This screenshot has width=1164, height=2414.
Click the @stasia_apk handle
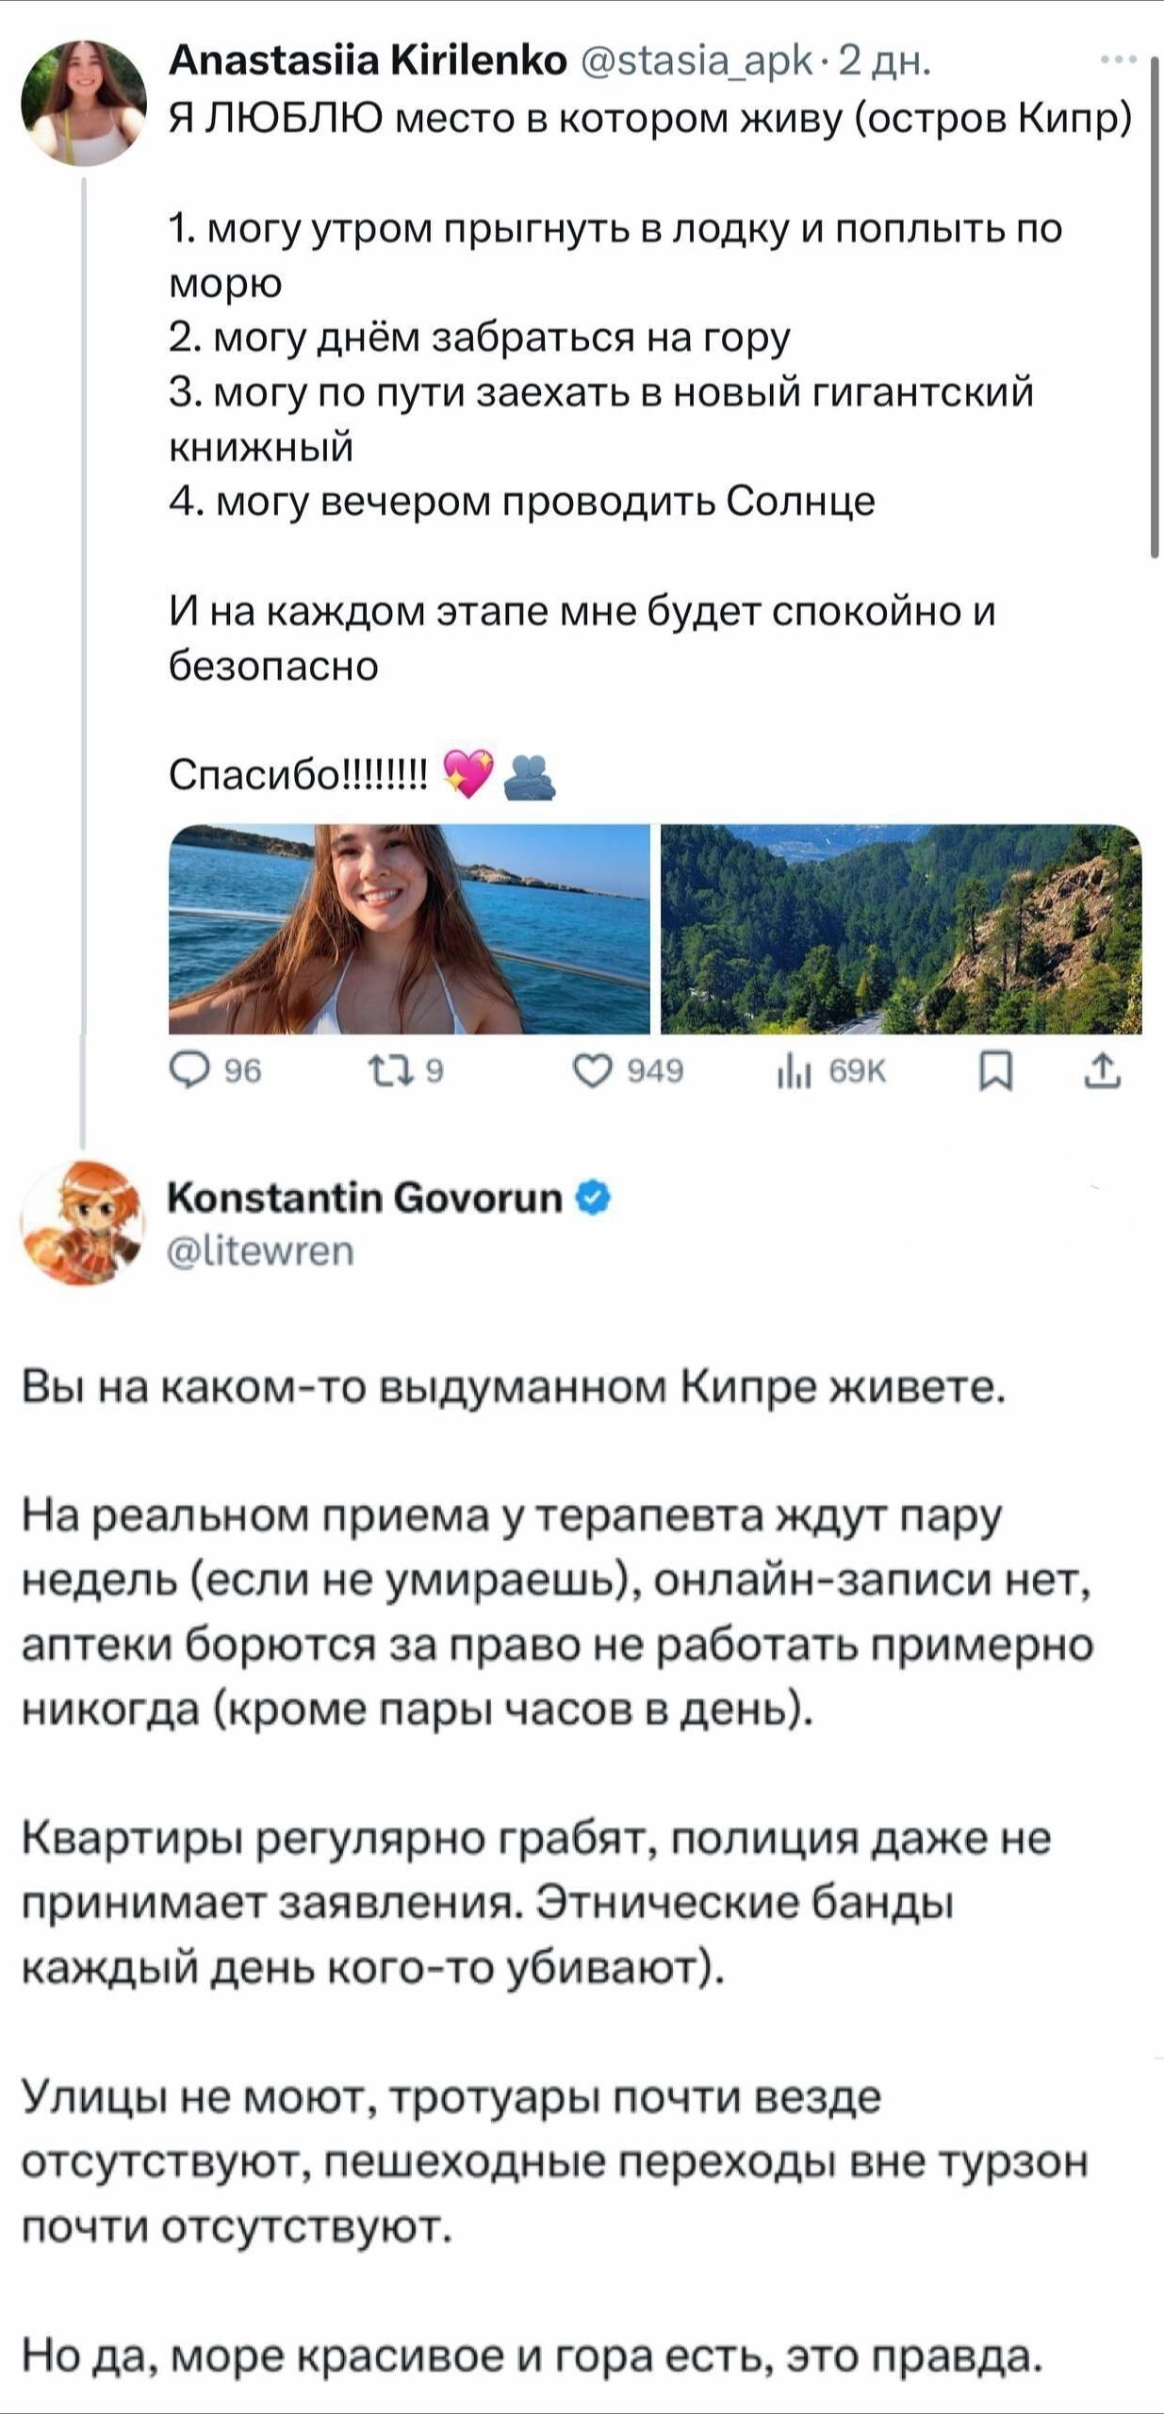(697, 60)
